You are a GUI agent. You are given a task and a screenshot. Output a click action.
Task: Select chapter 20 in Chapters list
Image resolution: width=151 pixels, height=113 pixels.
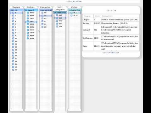coord(16,67)
